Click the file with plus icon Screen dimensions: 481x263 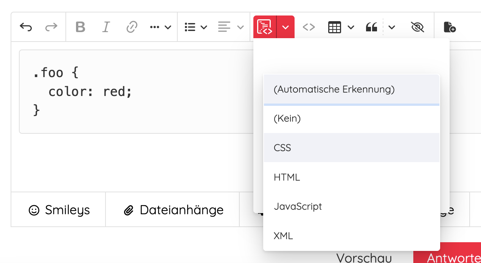pos(449,27)
